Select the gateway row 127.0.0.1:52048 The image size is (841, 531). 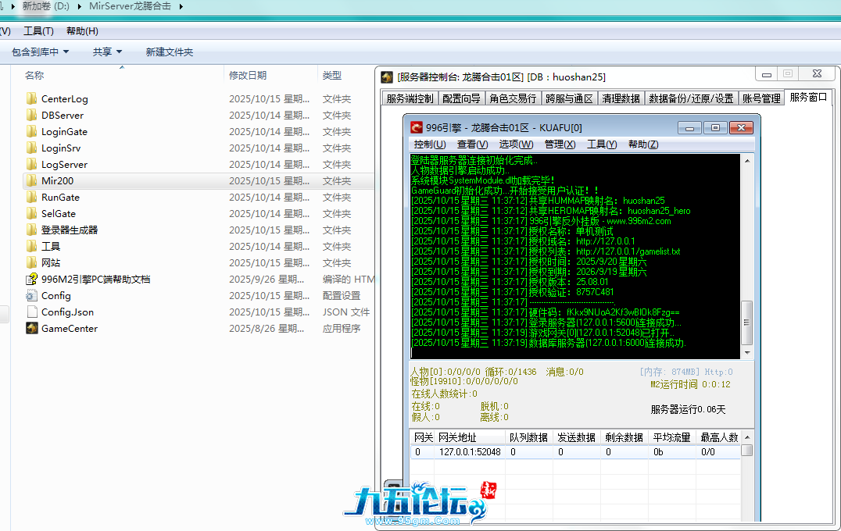point(469,451)
